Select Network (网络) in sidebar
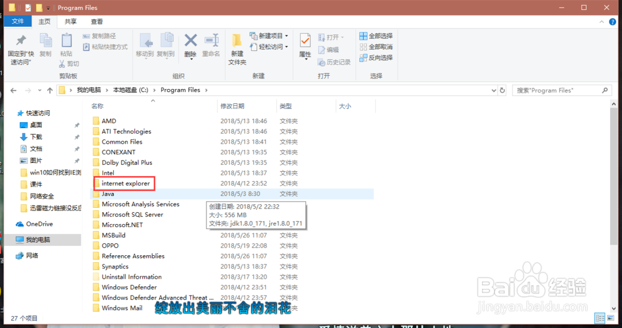Image resolution: width=622 pixels, height=328 pixels. (x=27, y=255)
